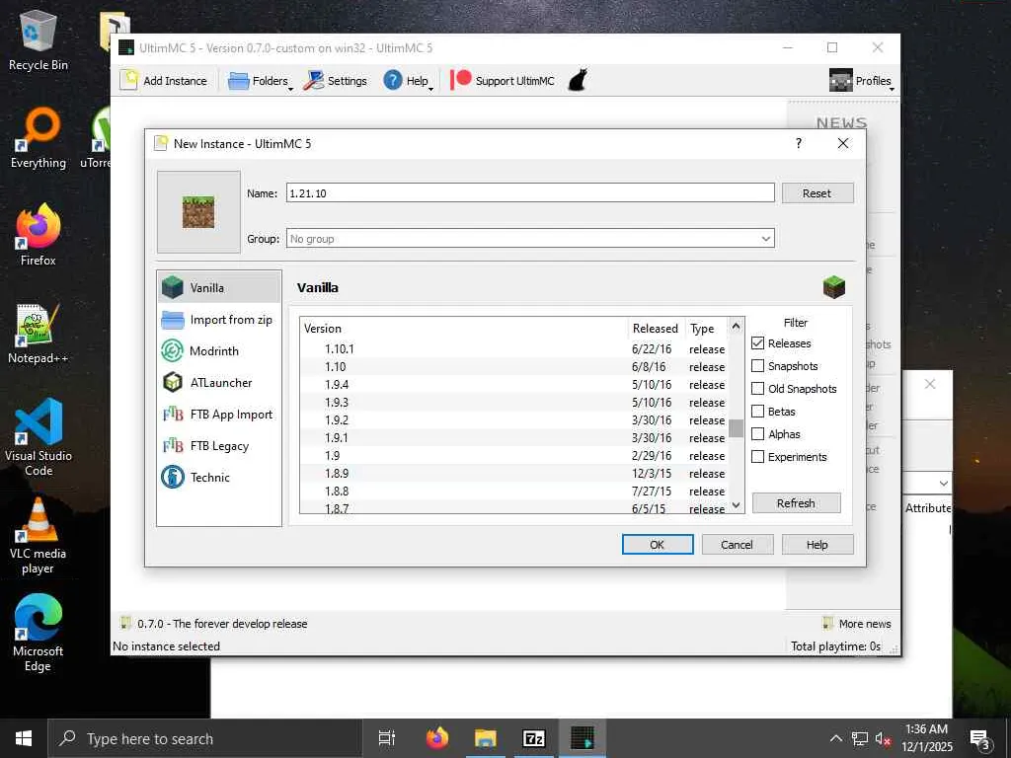Screen dimensions: 1011x758
Task: Select version 1.9 row
Action: click(513, 455)
